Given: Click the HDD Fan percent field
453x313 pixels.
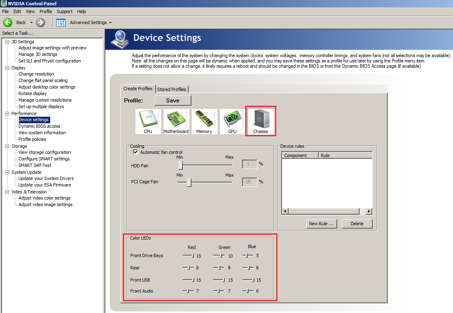Looking at the screenshot, I should click(x=250, y=164).
